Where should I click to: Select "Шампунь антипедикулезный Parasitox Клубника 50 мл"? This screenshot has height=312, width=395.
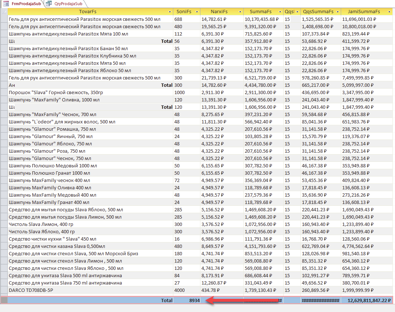click(x=72, y=56)
